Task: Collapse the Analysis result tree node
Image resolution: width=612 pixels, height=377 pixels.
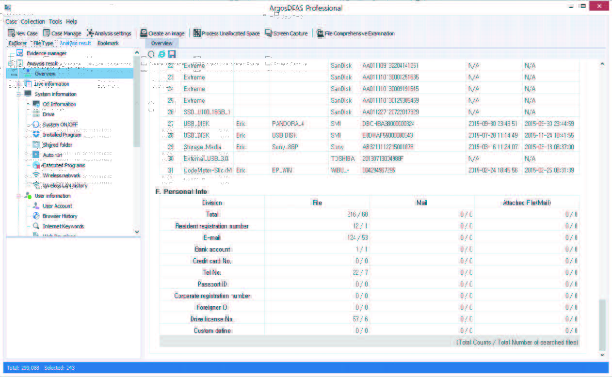Action: coord(11,63)
